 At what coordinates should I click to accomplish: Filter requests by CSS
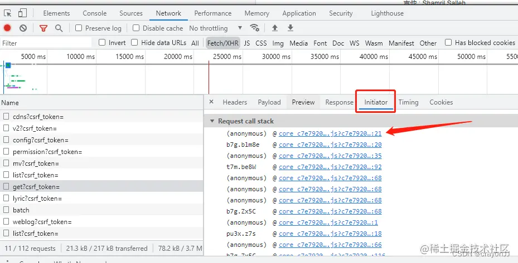tap(261, 43)
